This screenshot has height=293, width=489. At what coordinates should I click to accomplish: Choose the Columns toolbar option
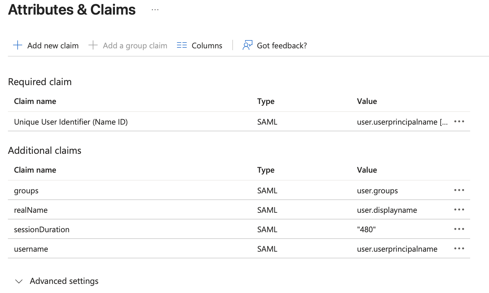tap(207, 46)
